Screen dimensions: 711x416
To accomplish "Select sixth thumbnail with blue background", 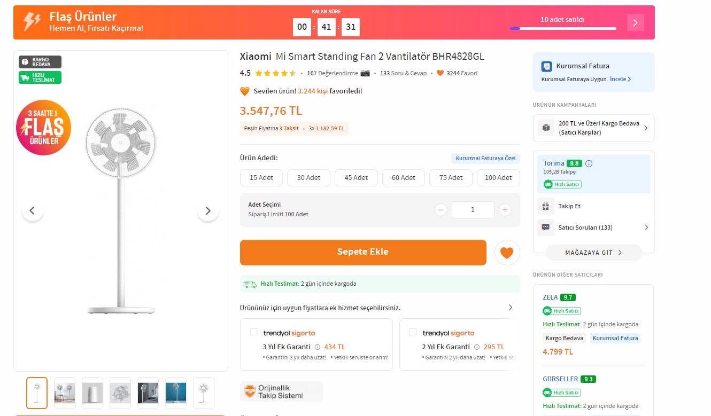I will click(x=176, y=393).
